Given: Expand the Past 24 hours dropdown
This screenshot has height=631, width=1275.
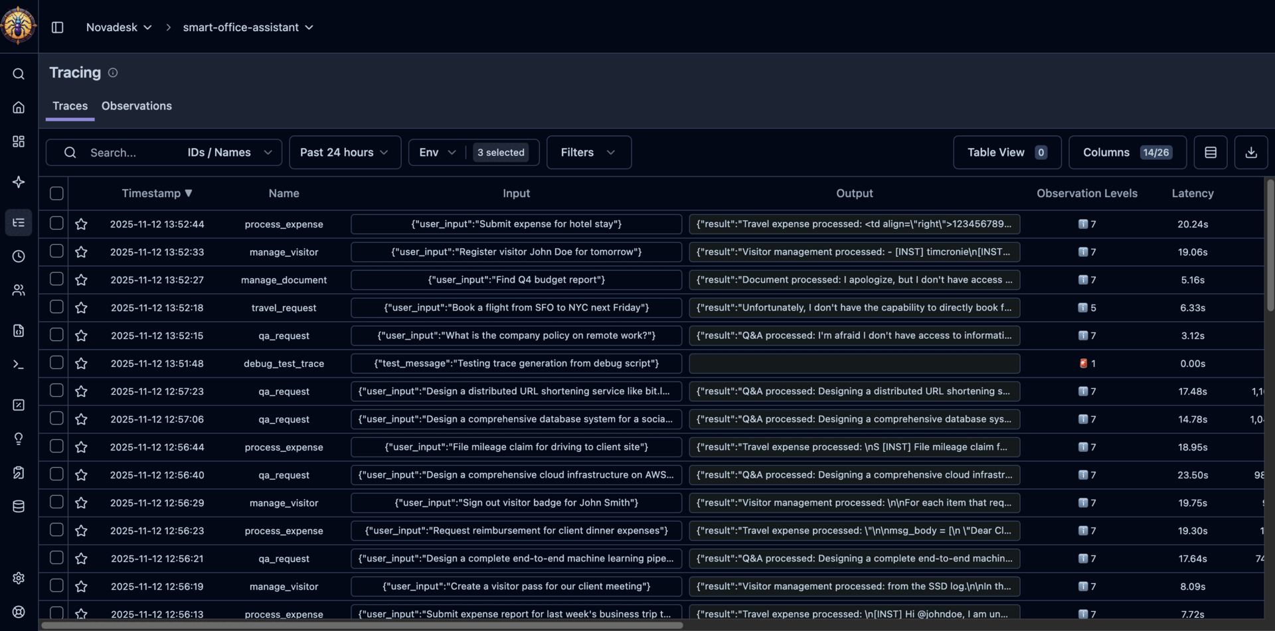Looking at the screenshot, I should click(345, 153).
